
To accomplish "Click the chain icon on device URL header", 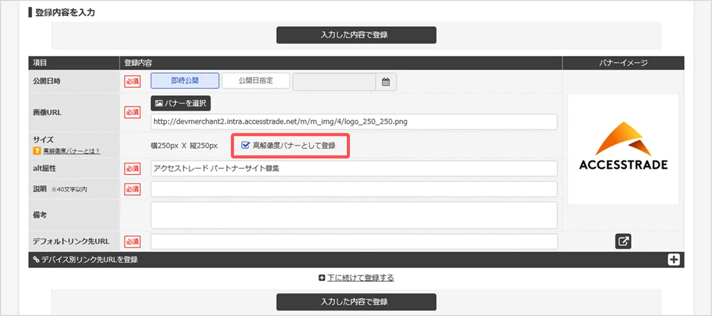I will 35,259.
